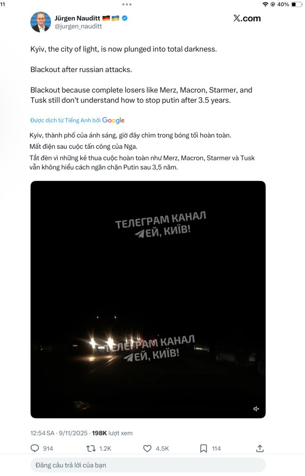View the 198K lượt xem count
This screenshot has width=305, height=476.
[x=112, y=433]
